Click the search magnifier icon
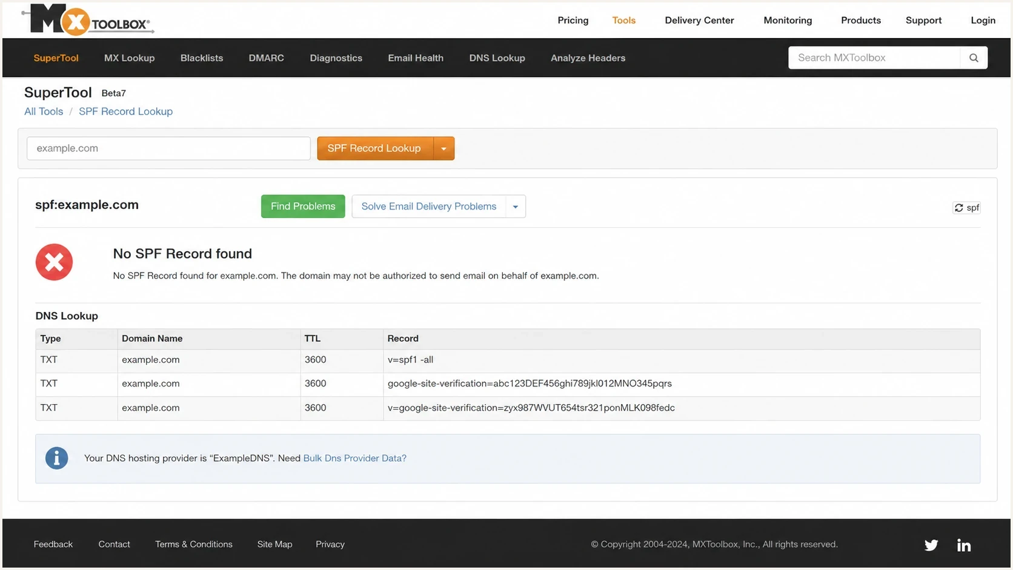The width and height of the screenshot is (1013, 570). (x=974, y=58)
